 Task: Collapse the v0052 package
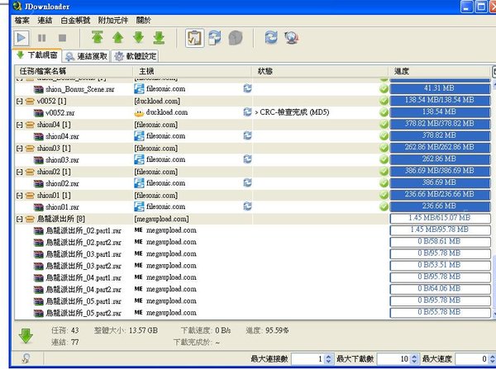(19, 102)
